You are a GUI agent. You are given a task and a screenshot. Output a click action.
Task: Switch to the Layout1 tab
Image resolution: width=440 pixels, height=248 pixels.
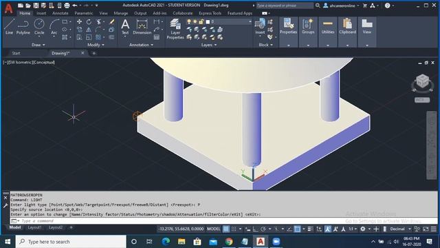coord(34,227)
